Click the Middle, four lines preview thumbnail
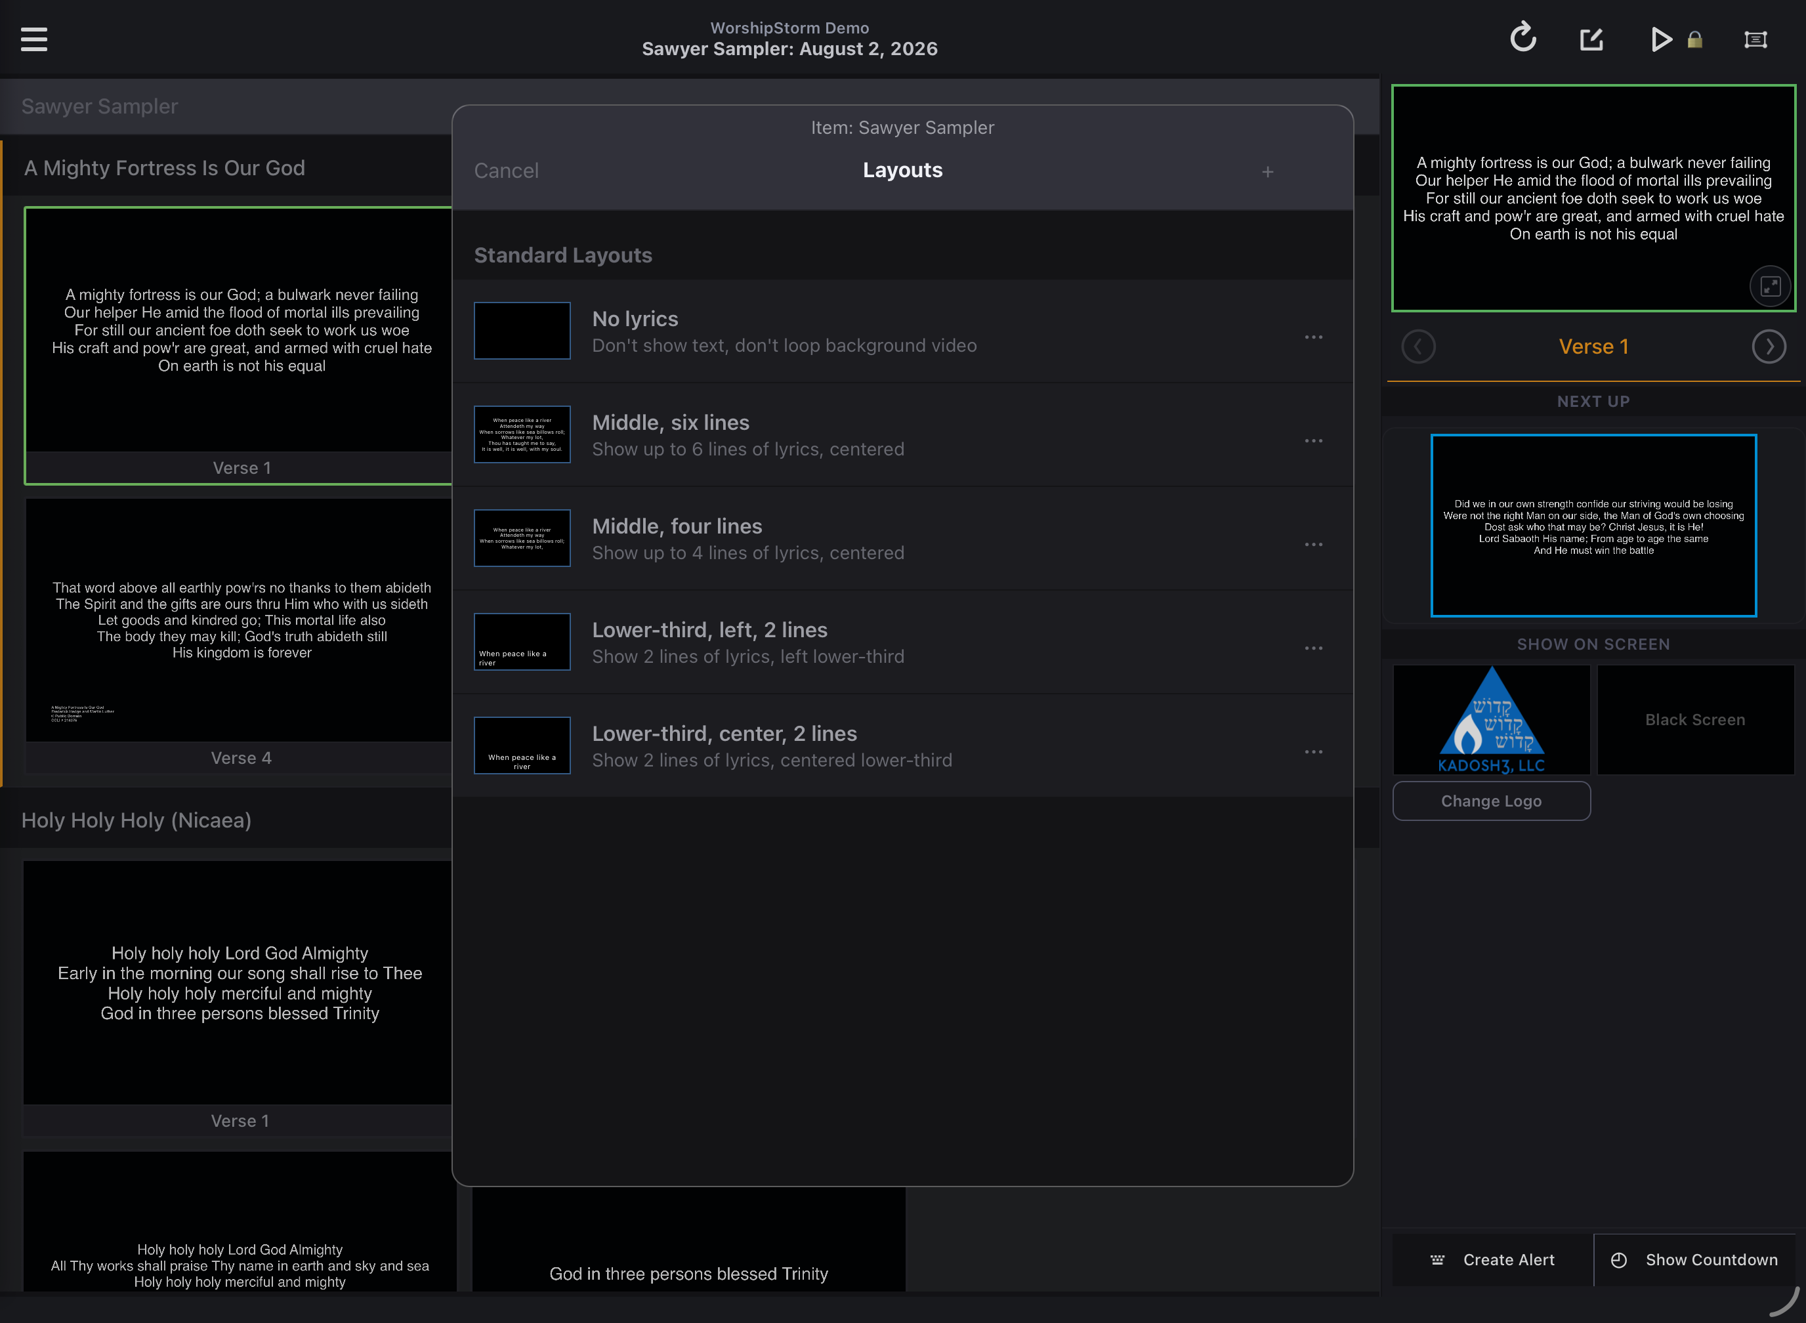 coord(522,538)
